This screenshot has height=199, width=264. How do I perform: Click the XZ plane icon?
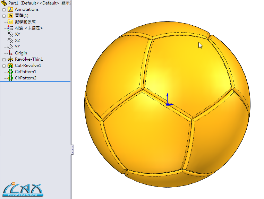[x=10, y=41]
